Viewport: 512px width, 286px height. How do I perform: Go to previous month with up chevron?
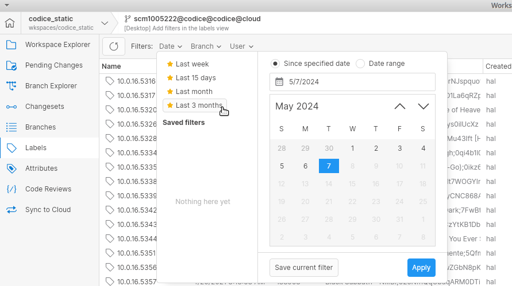[400, 107]
